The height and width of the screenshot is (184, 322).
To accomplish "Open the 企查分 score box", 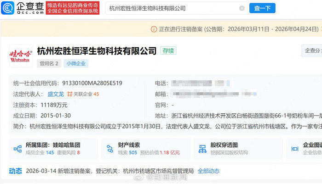I will click(x=312, y=50).
